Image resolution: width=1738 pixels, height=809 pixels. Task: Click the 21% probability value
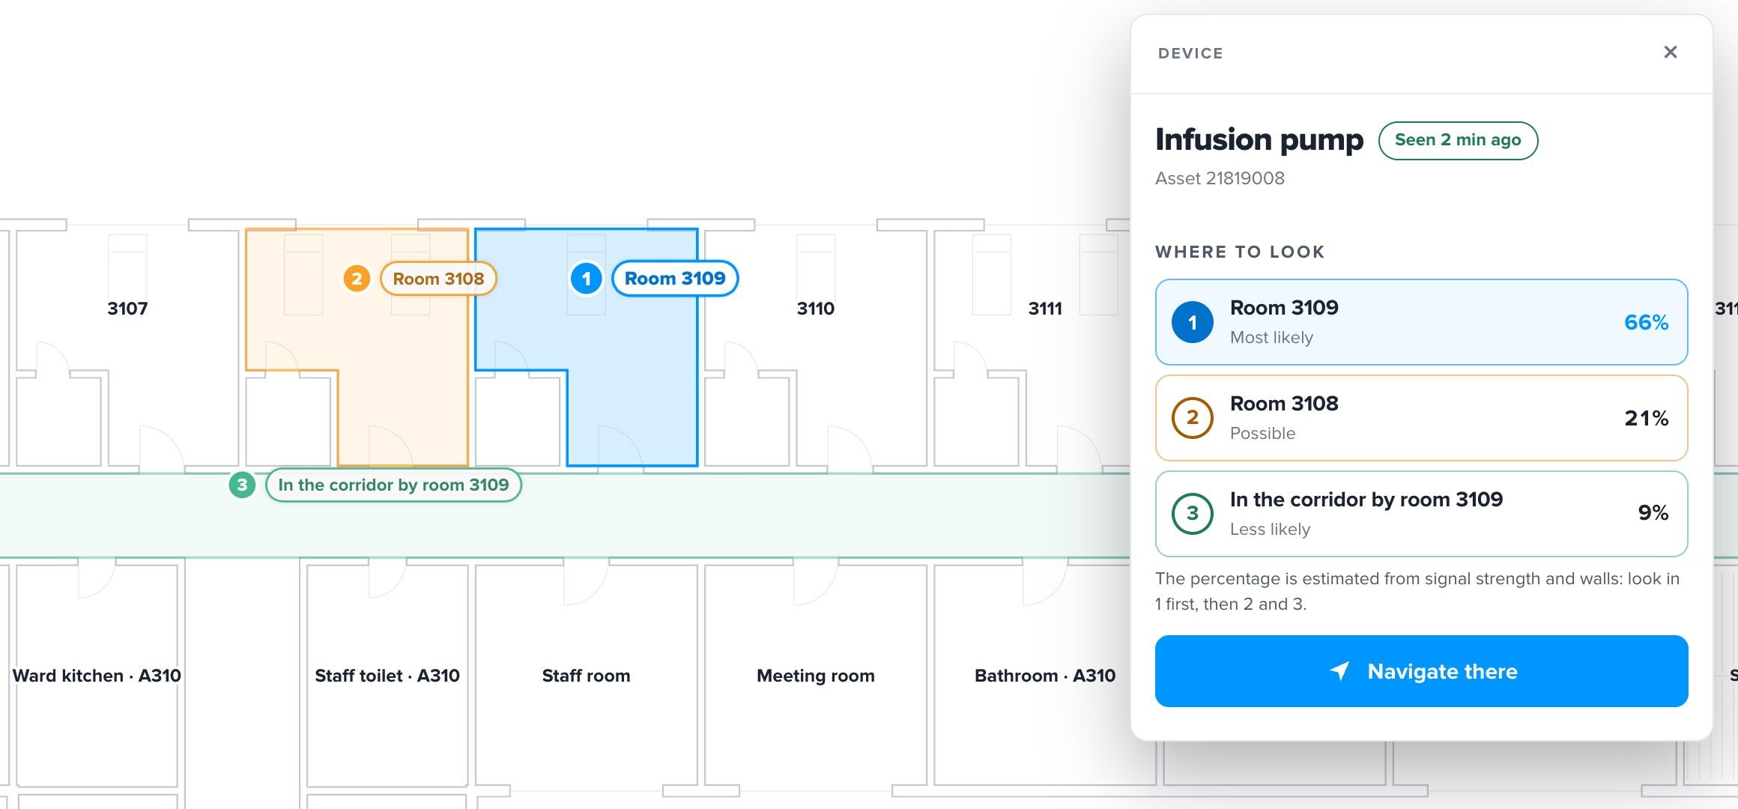(1646, 418)
